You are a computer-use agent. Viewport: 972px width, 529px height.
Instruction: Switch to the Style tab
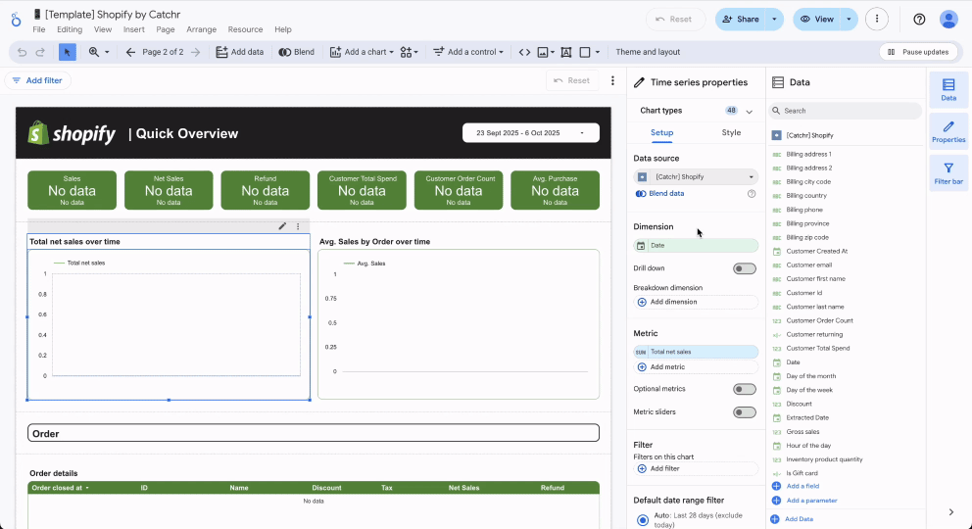point(731,132)
